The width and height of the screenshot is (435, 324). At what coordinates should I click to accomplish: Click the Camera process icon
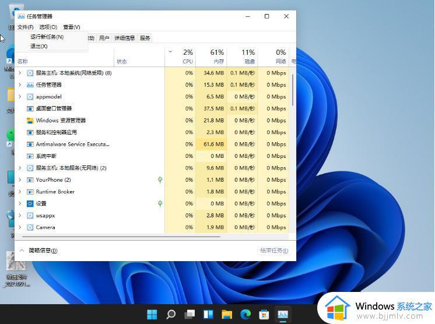coord(30,227)
